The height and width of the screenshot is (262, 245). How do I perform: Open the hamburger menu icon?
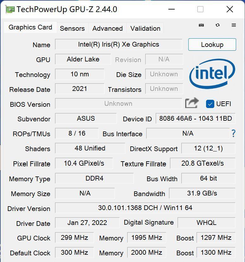[234, 25]
